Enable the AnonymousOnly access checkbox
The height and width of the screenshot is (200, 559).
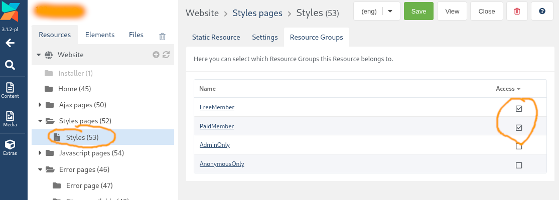[x=519, y=165]
